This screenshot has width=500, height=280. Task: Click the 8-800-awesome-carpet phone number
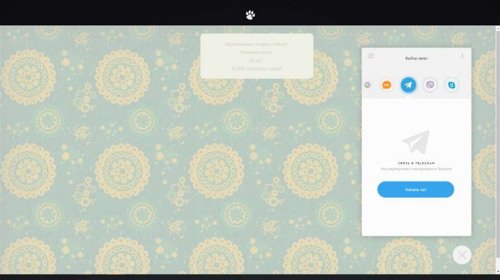(x=256, y=69)
